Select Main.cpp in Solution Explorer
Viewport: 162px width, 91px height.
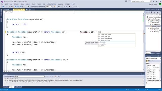point(157,32)
